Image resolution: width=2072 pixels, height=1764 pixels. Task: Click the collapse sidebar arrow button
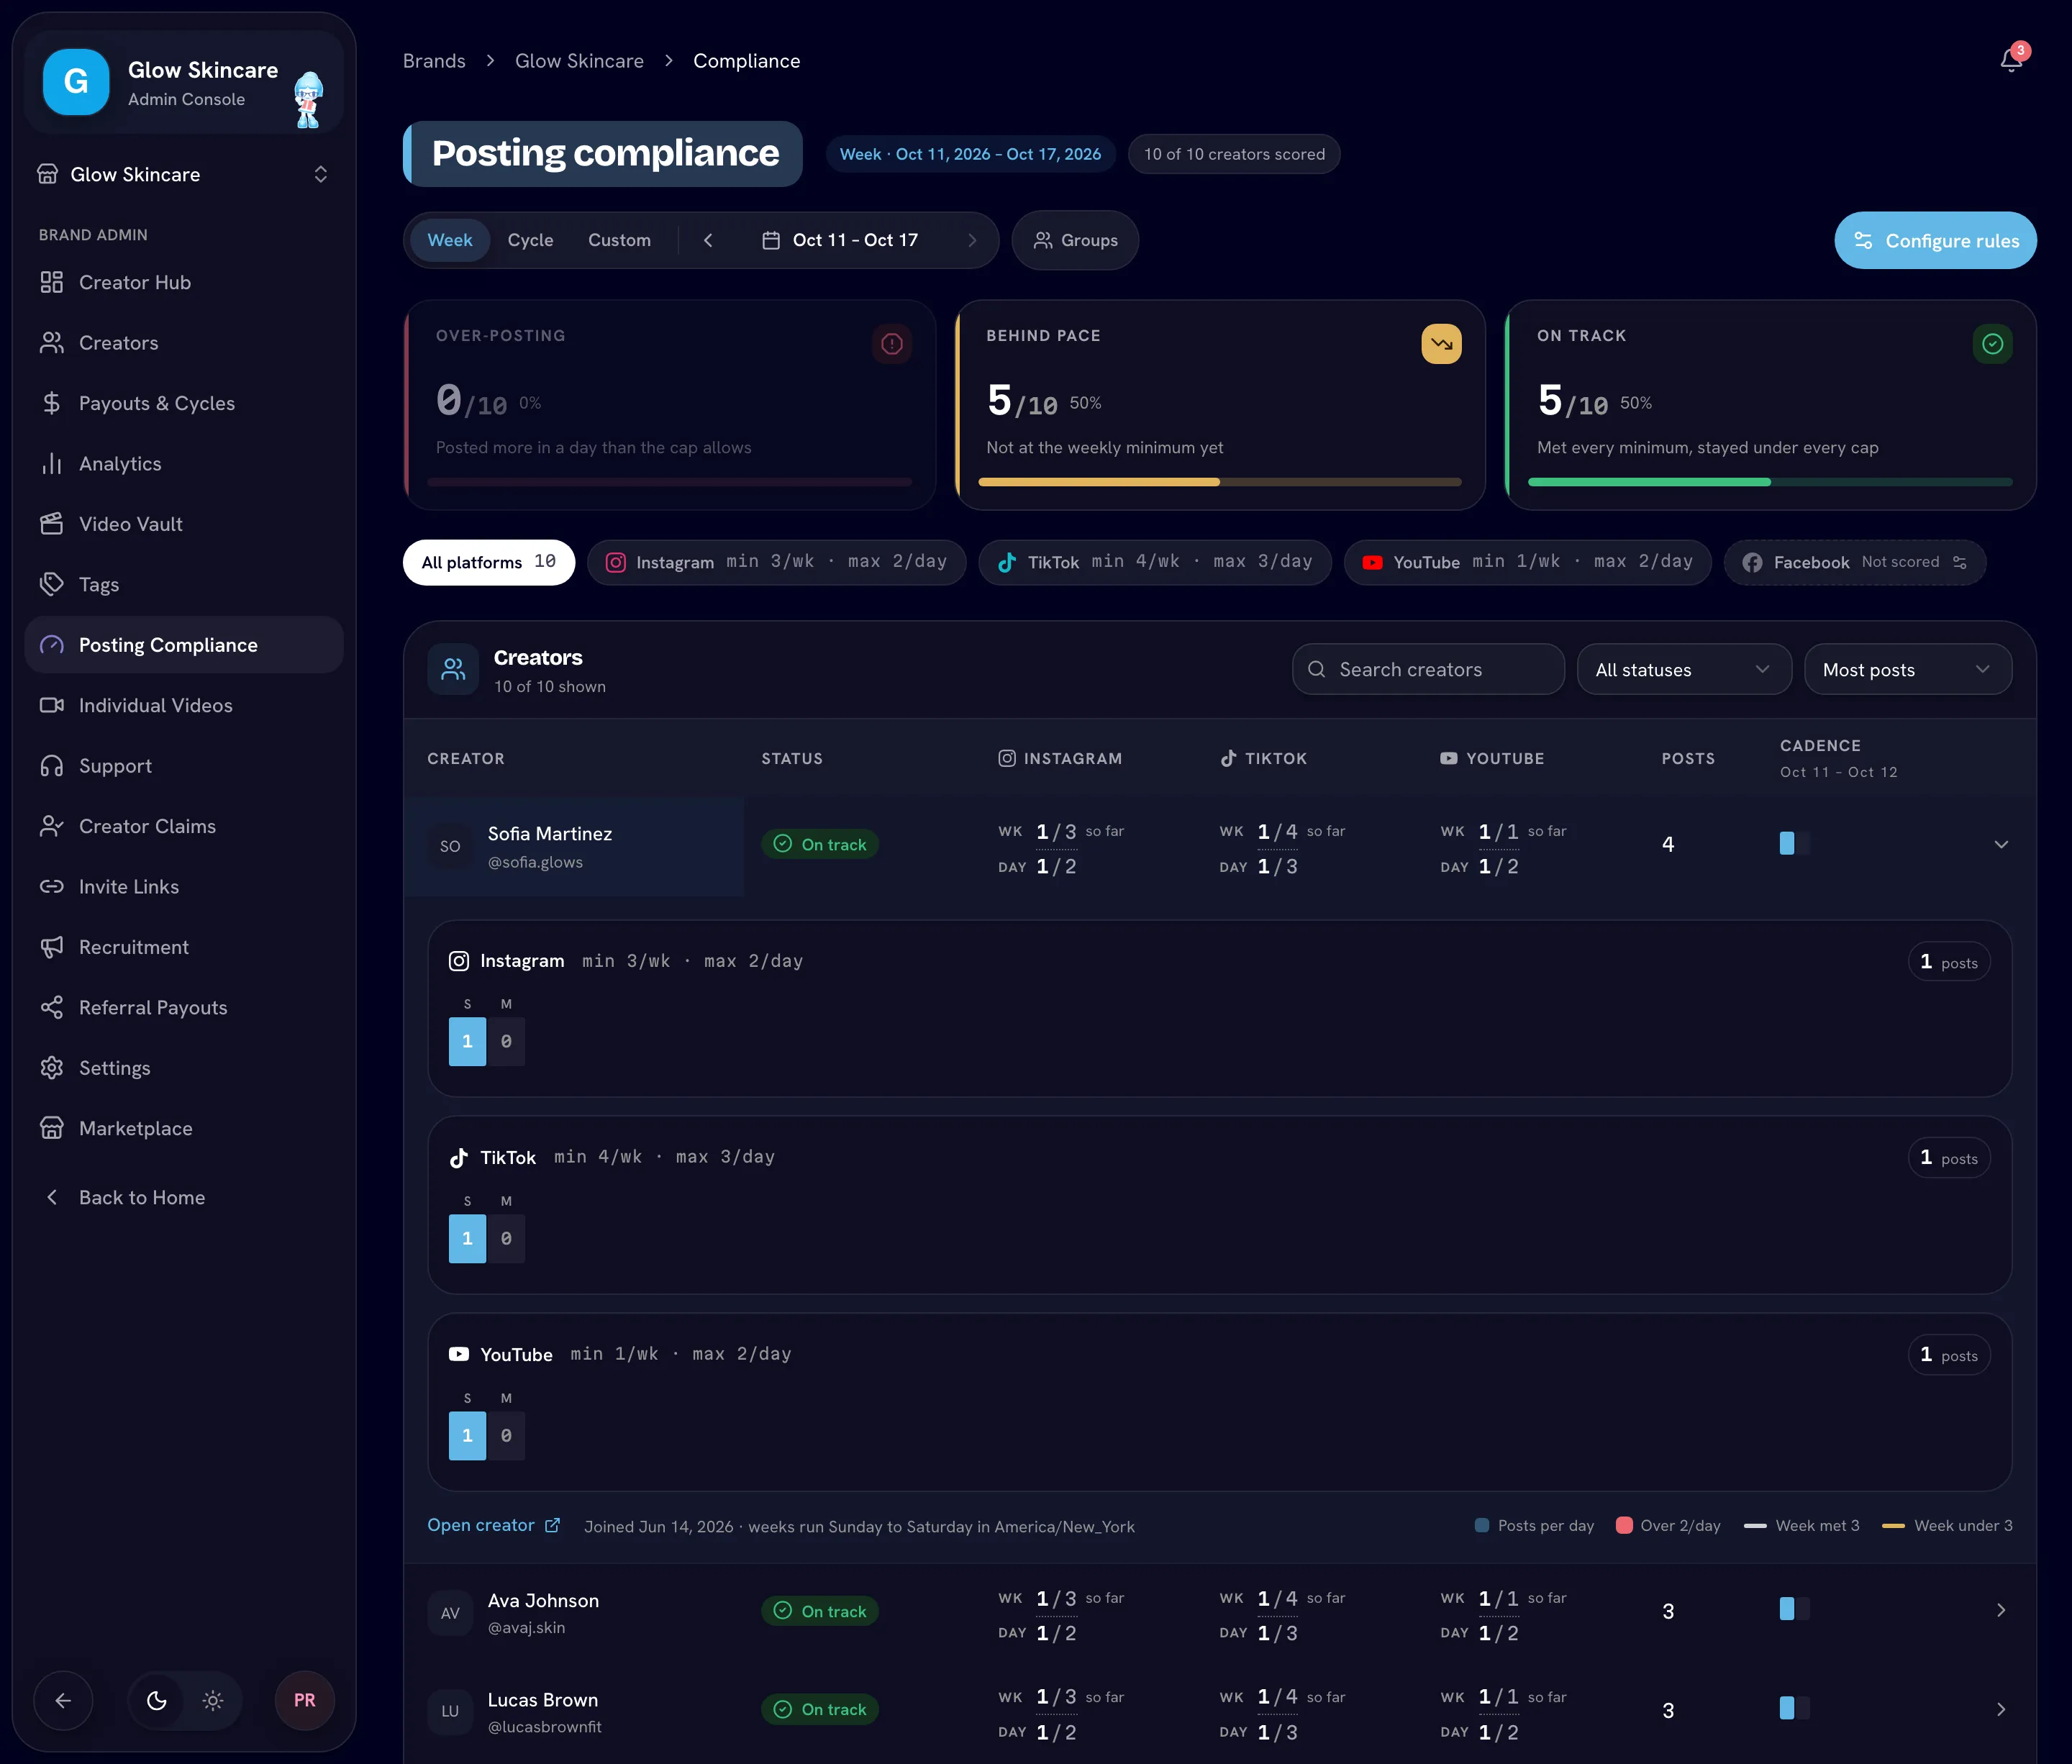point(63,1700)
